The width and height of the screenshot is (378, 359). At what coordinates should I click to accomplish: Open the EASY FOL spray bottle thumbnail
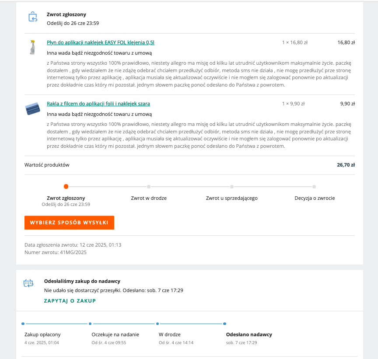tap(32, 47)
